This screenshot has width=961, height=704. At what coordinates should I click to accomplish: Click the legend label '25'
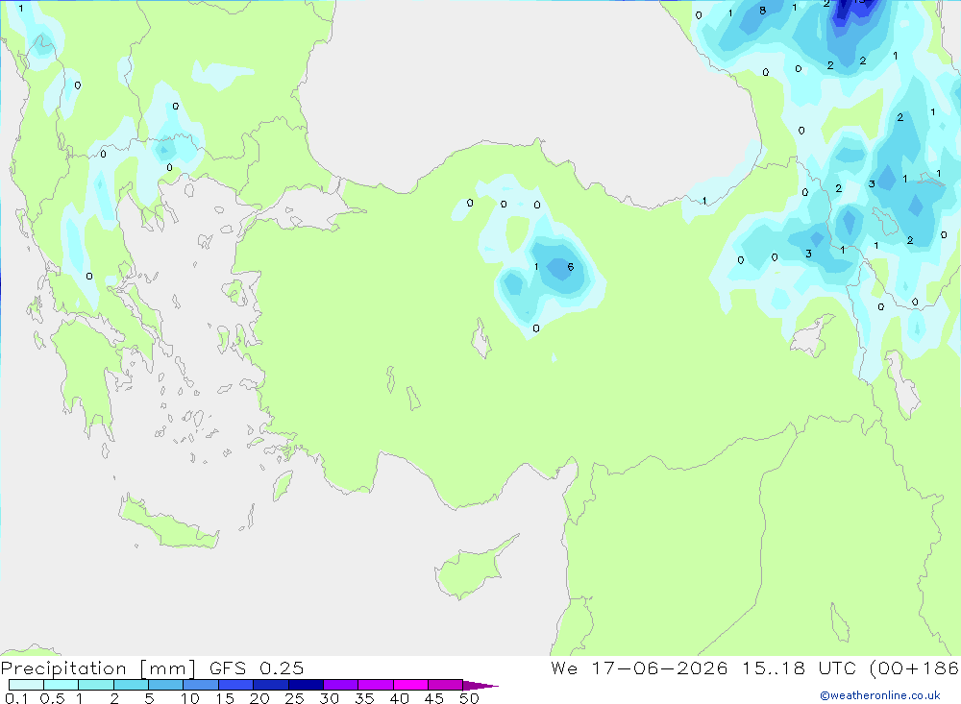pos(294,698)
